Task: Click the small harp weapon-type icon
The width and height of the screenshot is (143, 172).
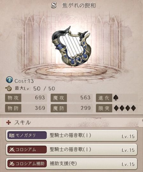Action: pyautogui.click(x=9, y=89)
